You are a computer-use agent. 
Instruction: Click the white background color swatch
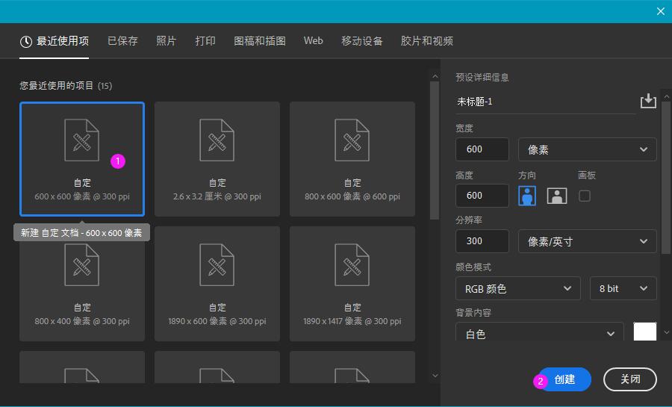click(645, 332)
